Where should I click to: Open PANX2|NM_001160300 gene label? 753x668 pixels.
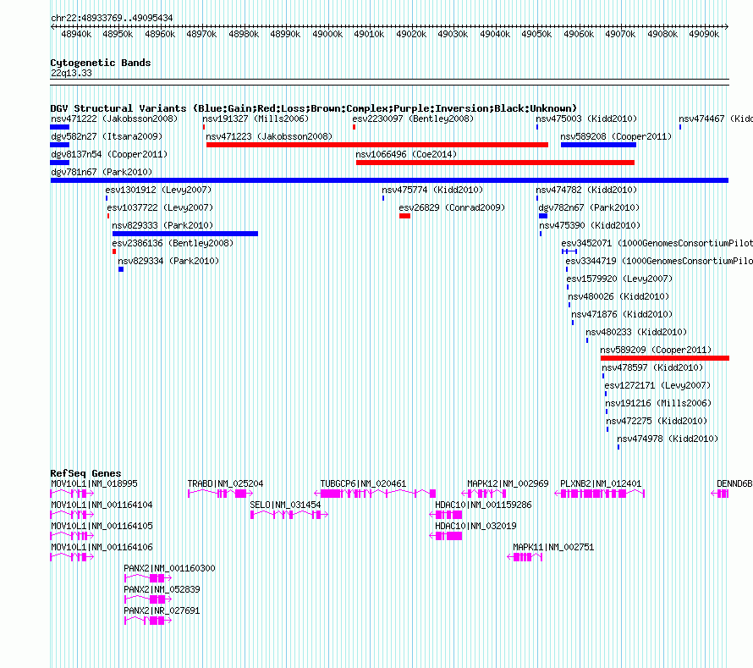(169, 568)
